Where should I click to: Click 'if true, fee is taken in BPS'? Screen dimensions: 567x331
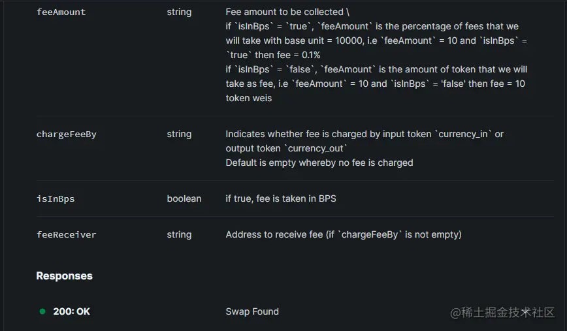[x=281, y=198]
